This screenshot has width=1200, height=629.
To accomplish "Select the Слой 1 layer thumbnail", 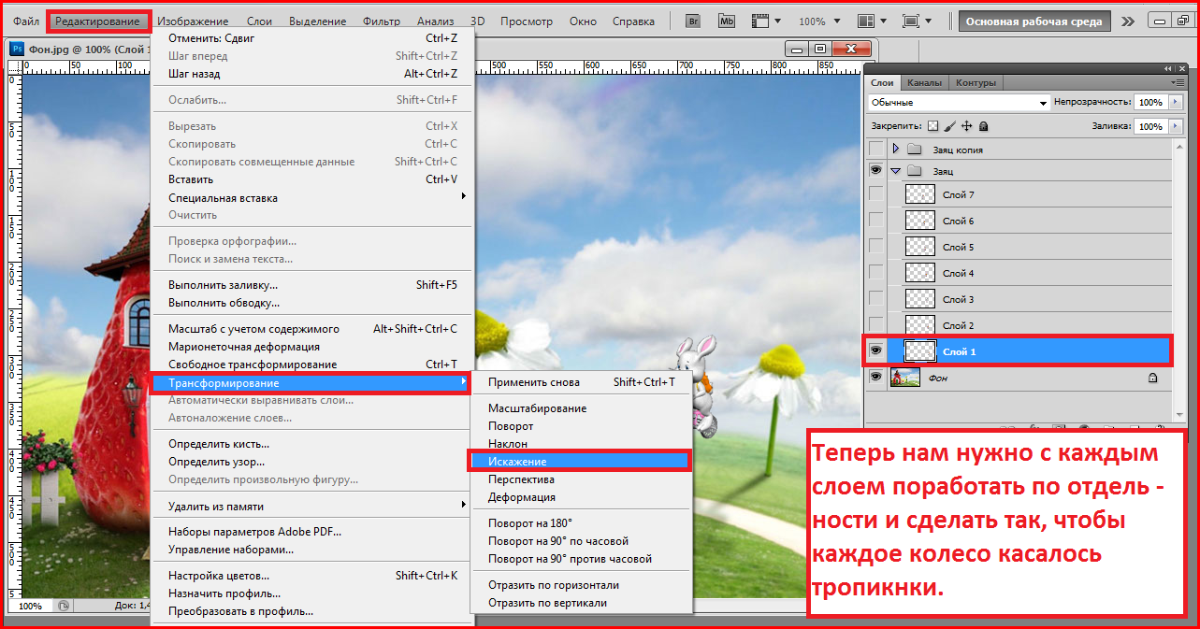I will [x=921, y=350].
